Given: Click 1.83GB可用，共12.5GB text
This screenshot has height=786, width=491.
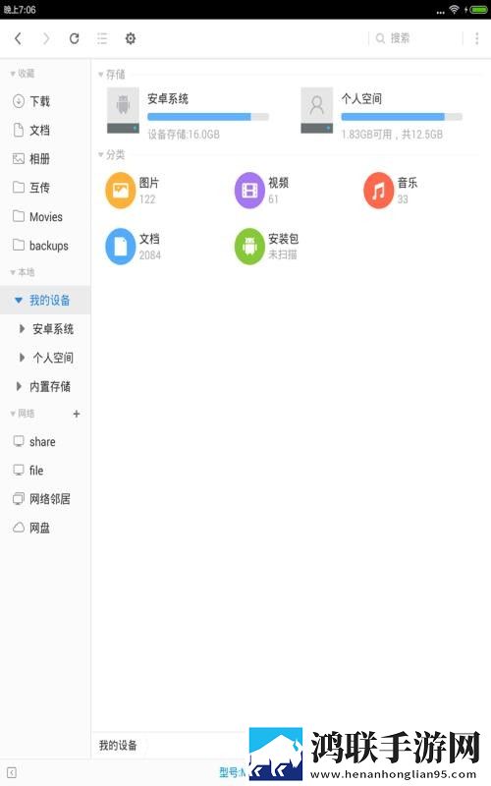Looking at the screenshot, I should click(x=392, y=135).
